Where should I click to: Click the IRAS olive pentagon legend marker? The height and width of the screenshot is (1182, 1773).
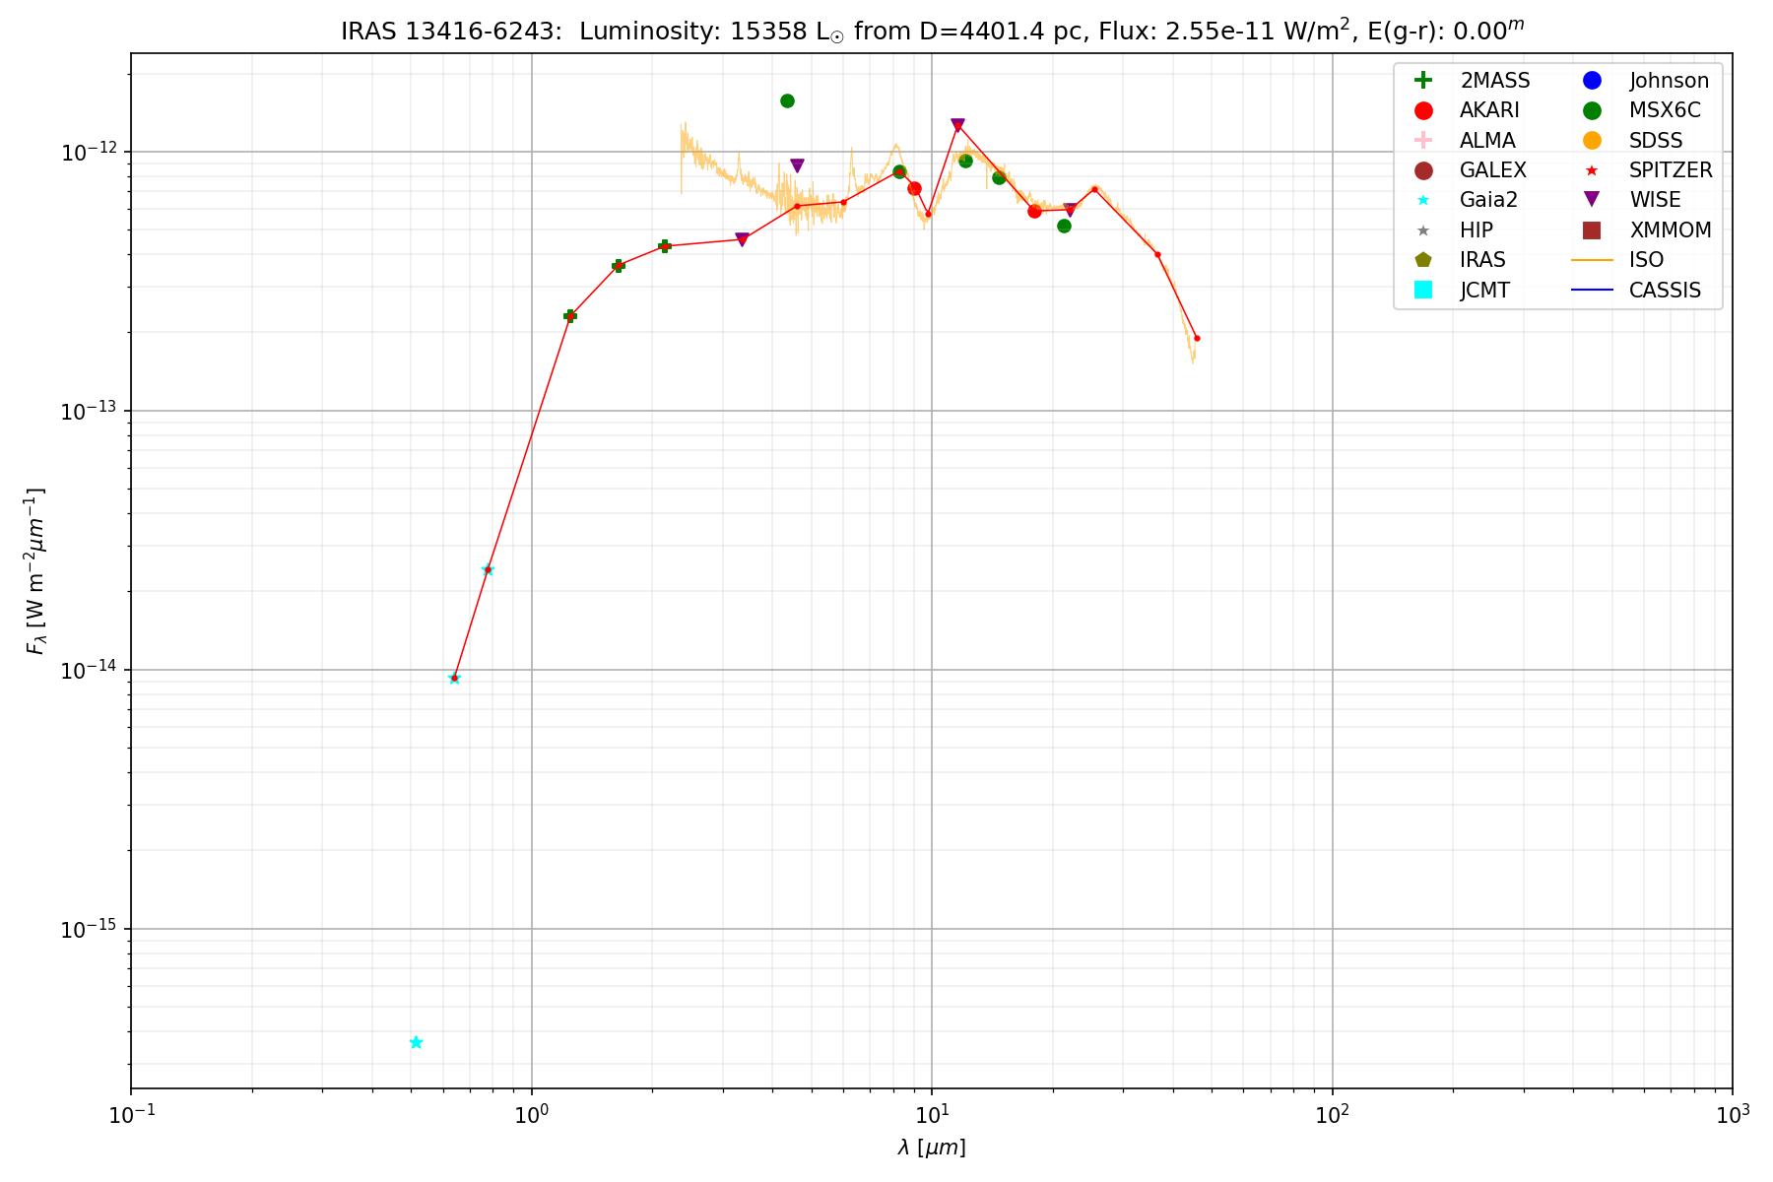(x=1422, y=260)
